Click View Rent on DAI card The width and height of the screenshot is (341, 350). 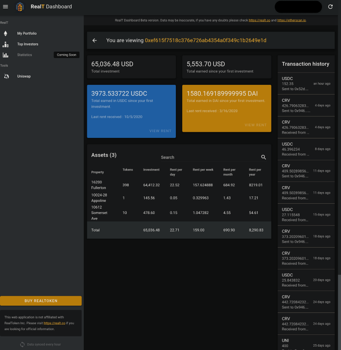point(255,125)
